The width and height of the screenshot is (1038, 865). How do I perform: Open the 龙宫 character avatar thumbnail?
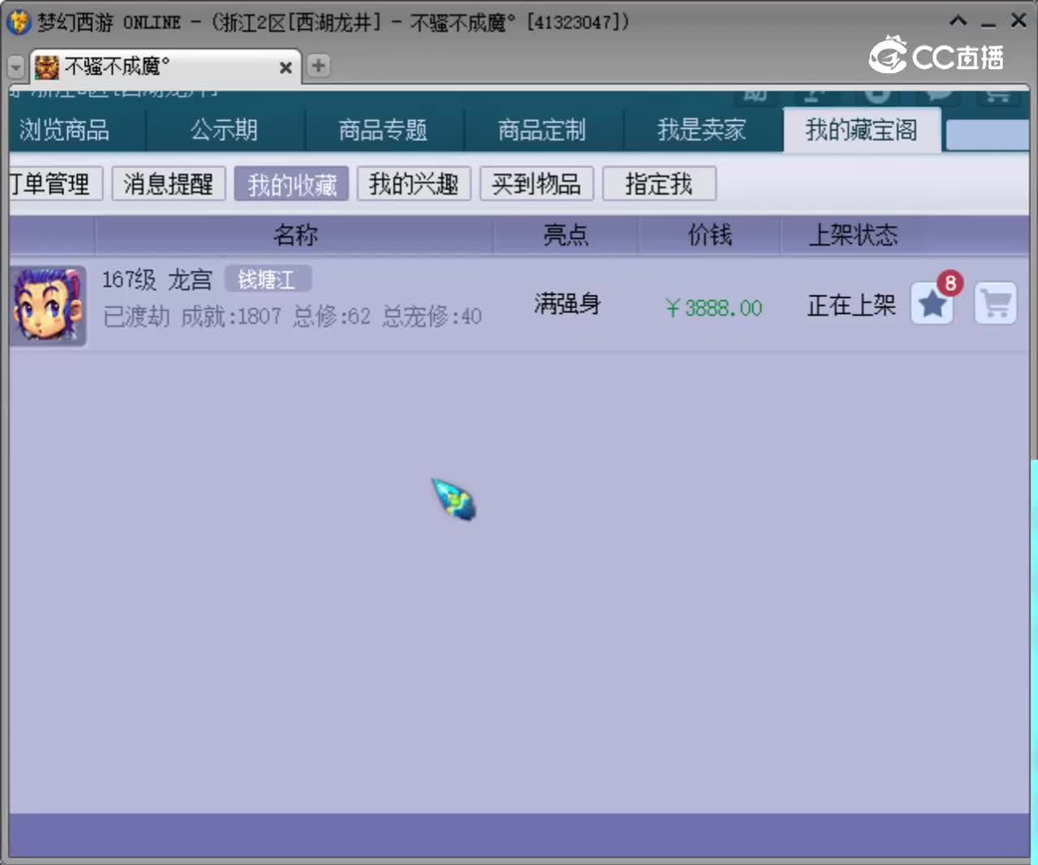(x=48, y=305)
